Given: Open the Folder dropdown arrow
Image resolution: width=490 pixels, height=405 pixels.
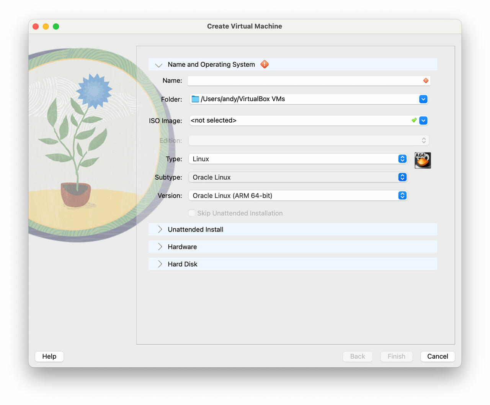Looking at the screenshot, I should (423, 99).
